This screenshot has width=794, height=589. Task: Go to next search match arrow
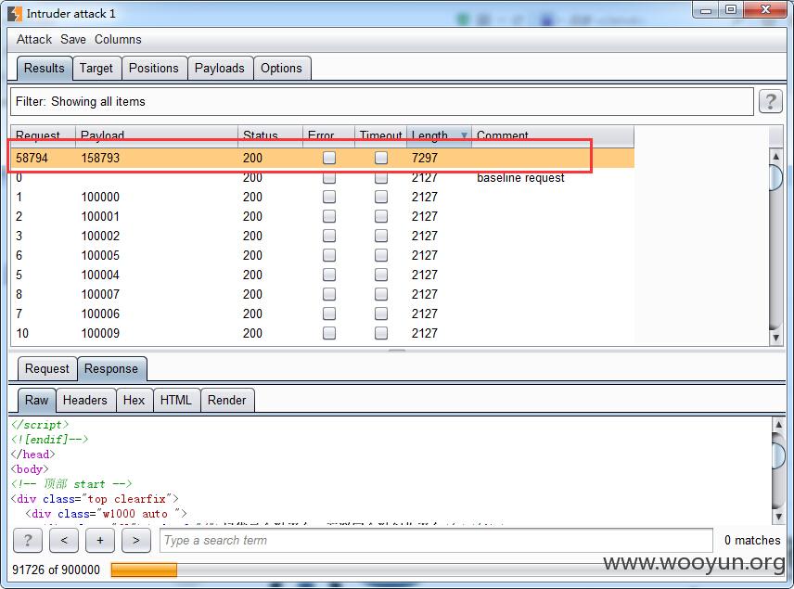point(136,541)
